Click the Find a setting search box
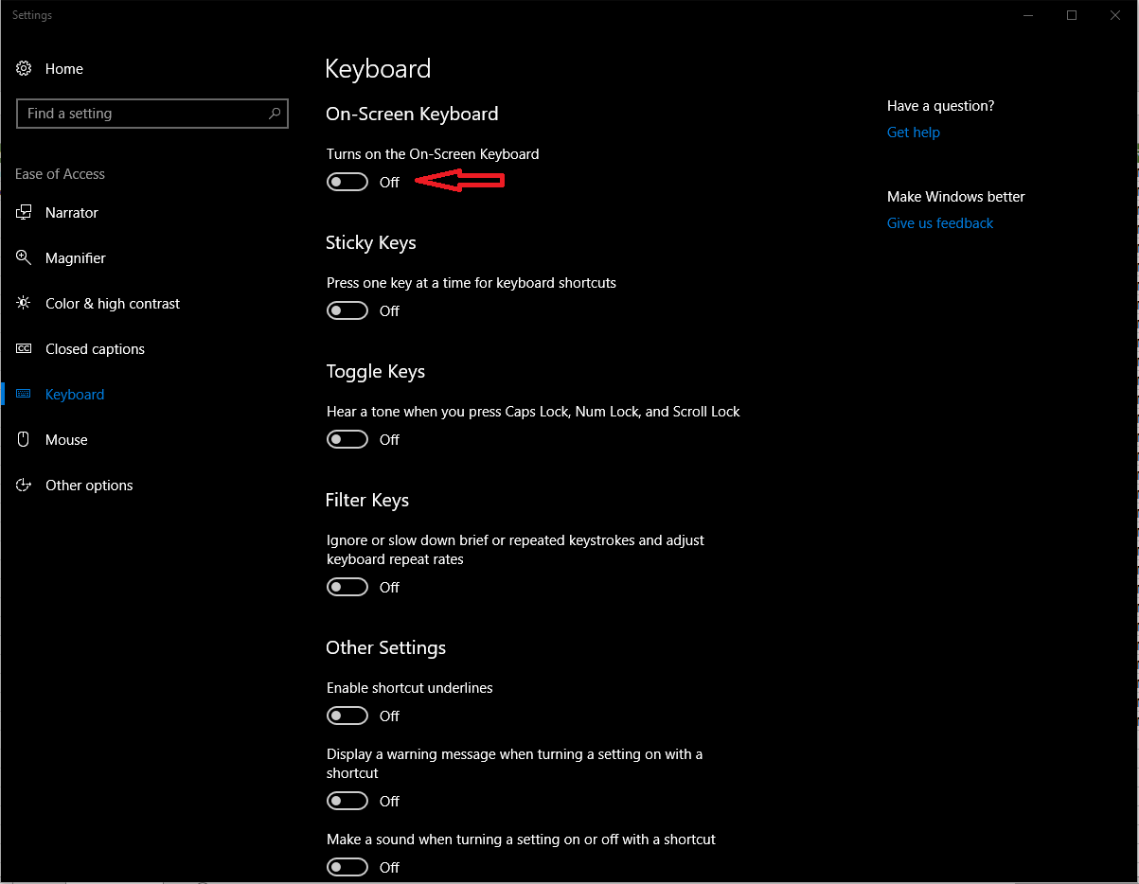Image resolution: width=1139 pixels, height=884 pixels. [x=151, y=114]
